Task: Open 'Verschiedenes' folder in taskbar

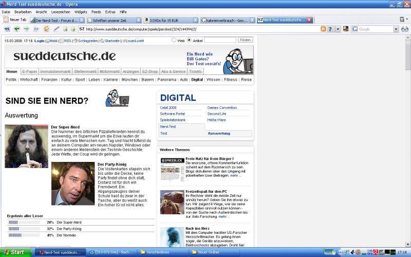Action: [163, 252]
